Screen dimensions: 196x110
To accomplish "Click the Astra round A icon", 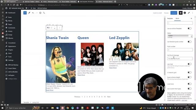I will click(185, 13).
